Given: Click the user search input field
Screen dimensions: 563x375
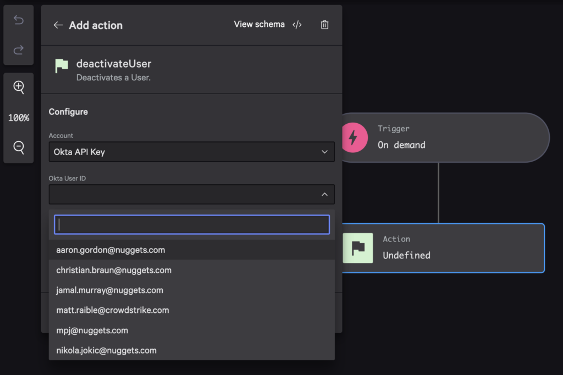Looking at the screenshot, I should [x=191, y=224].
